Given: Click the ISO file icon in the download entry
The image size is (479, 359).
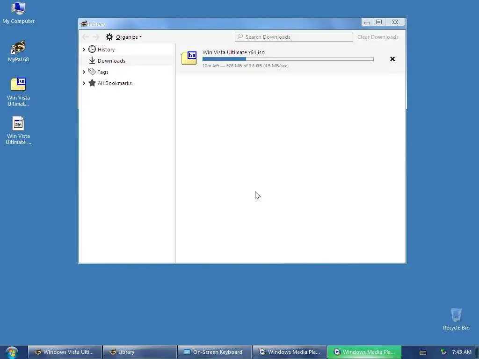Looking at the screenshot, I should 189,58.
